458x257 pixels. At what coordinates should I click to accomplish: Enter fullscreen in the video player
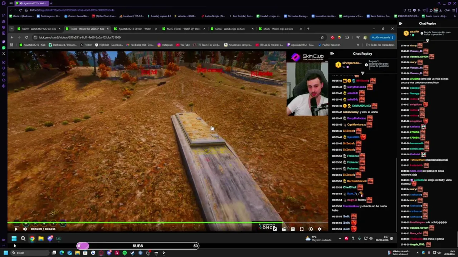click(302, 229)
